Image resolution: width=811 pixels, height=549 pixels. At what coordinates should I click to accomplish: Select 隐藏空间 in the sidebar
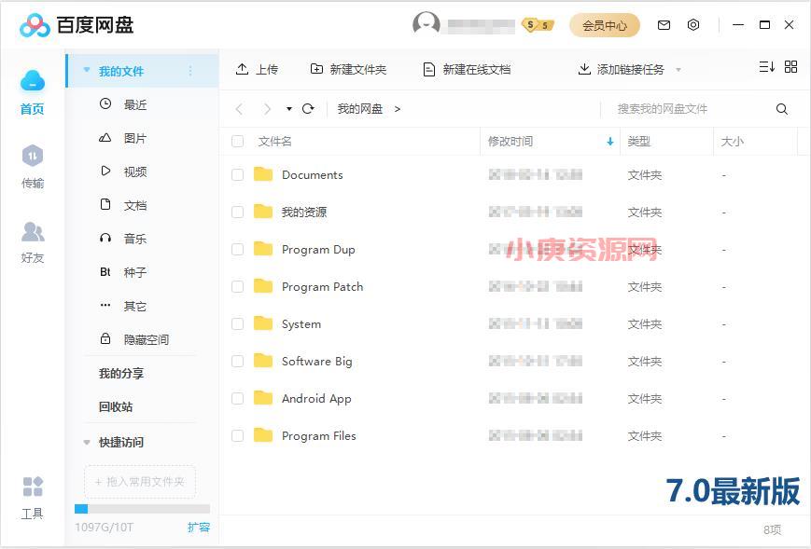point(146,340)
